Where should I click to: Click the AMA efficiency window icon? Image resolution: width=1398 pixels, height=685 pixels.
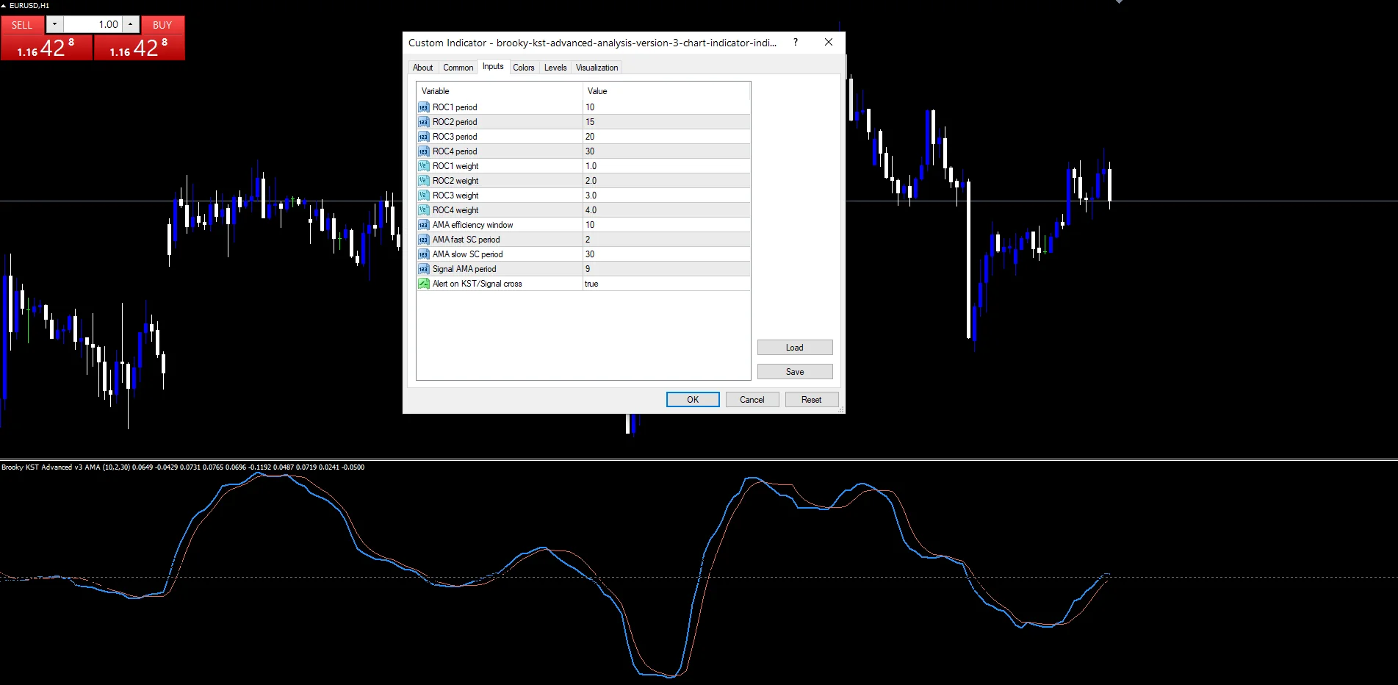pos(423,225)
